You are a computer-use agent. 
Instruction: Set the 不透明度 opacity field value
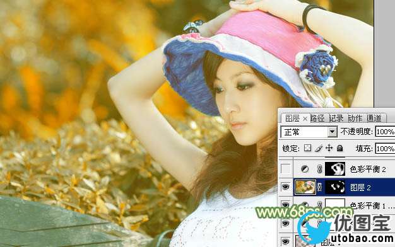tap(385, 132)
